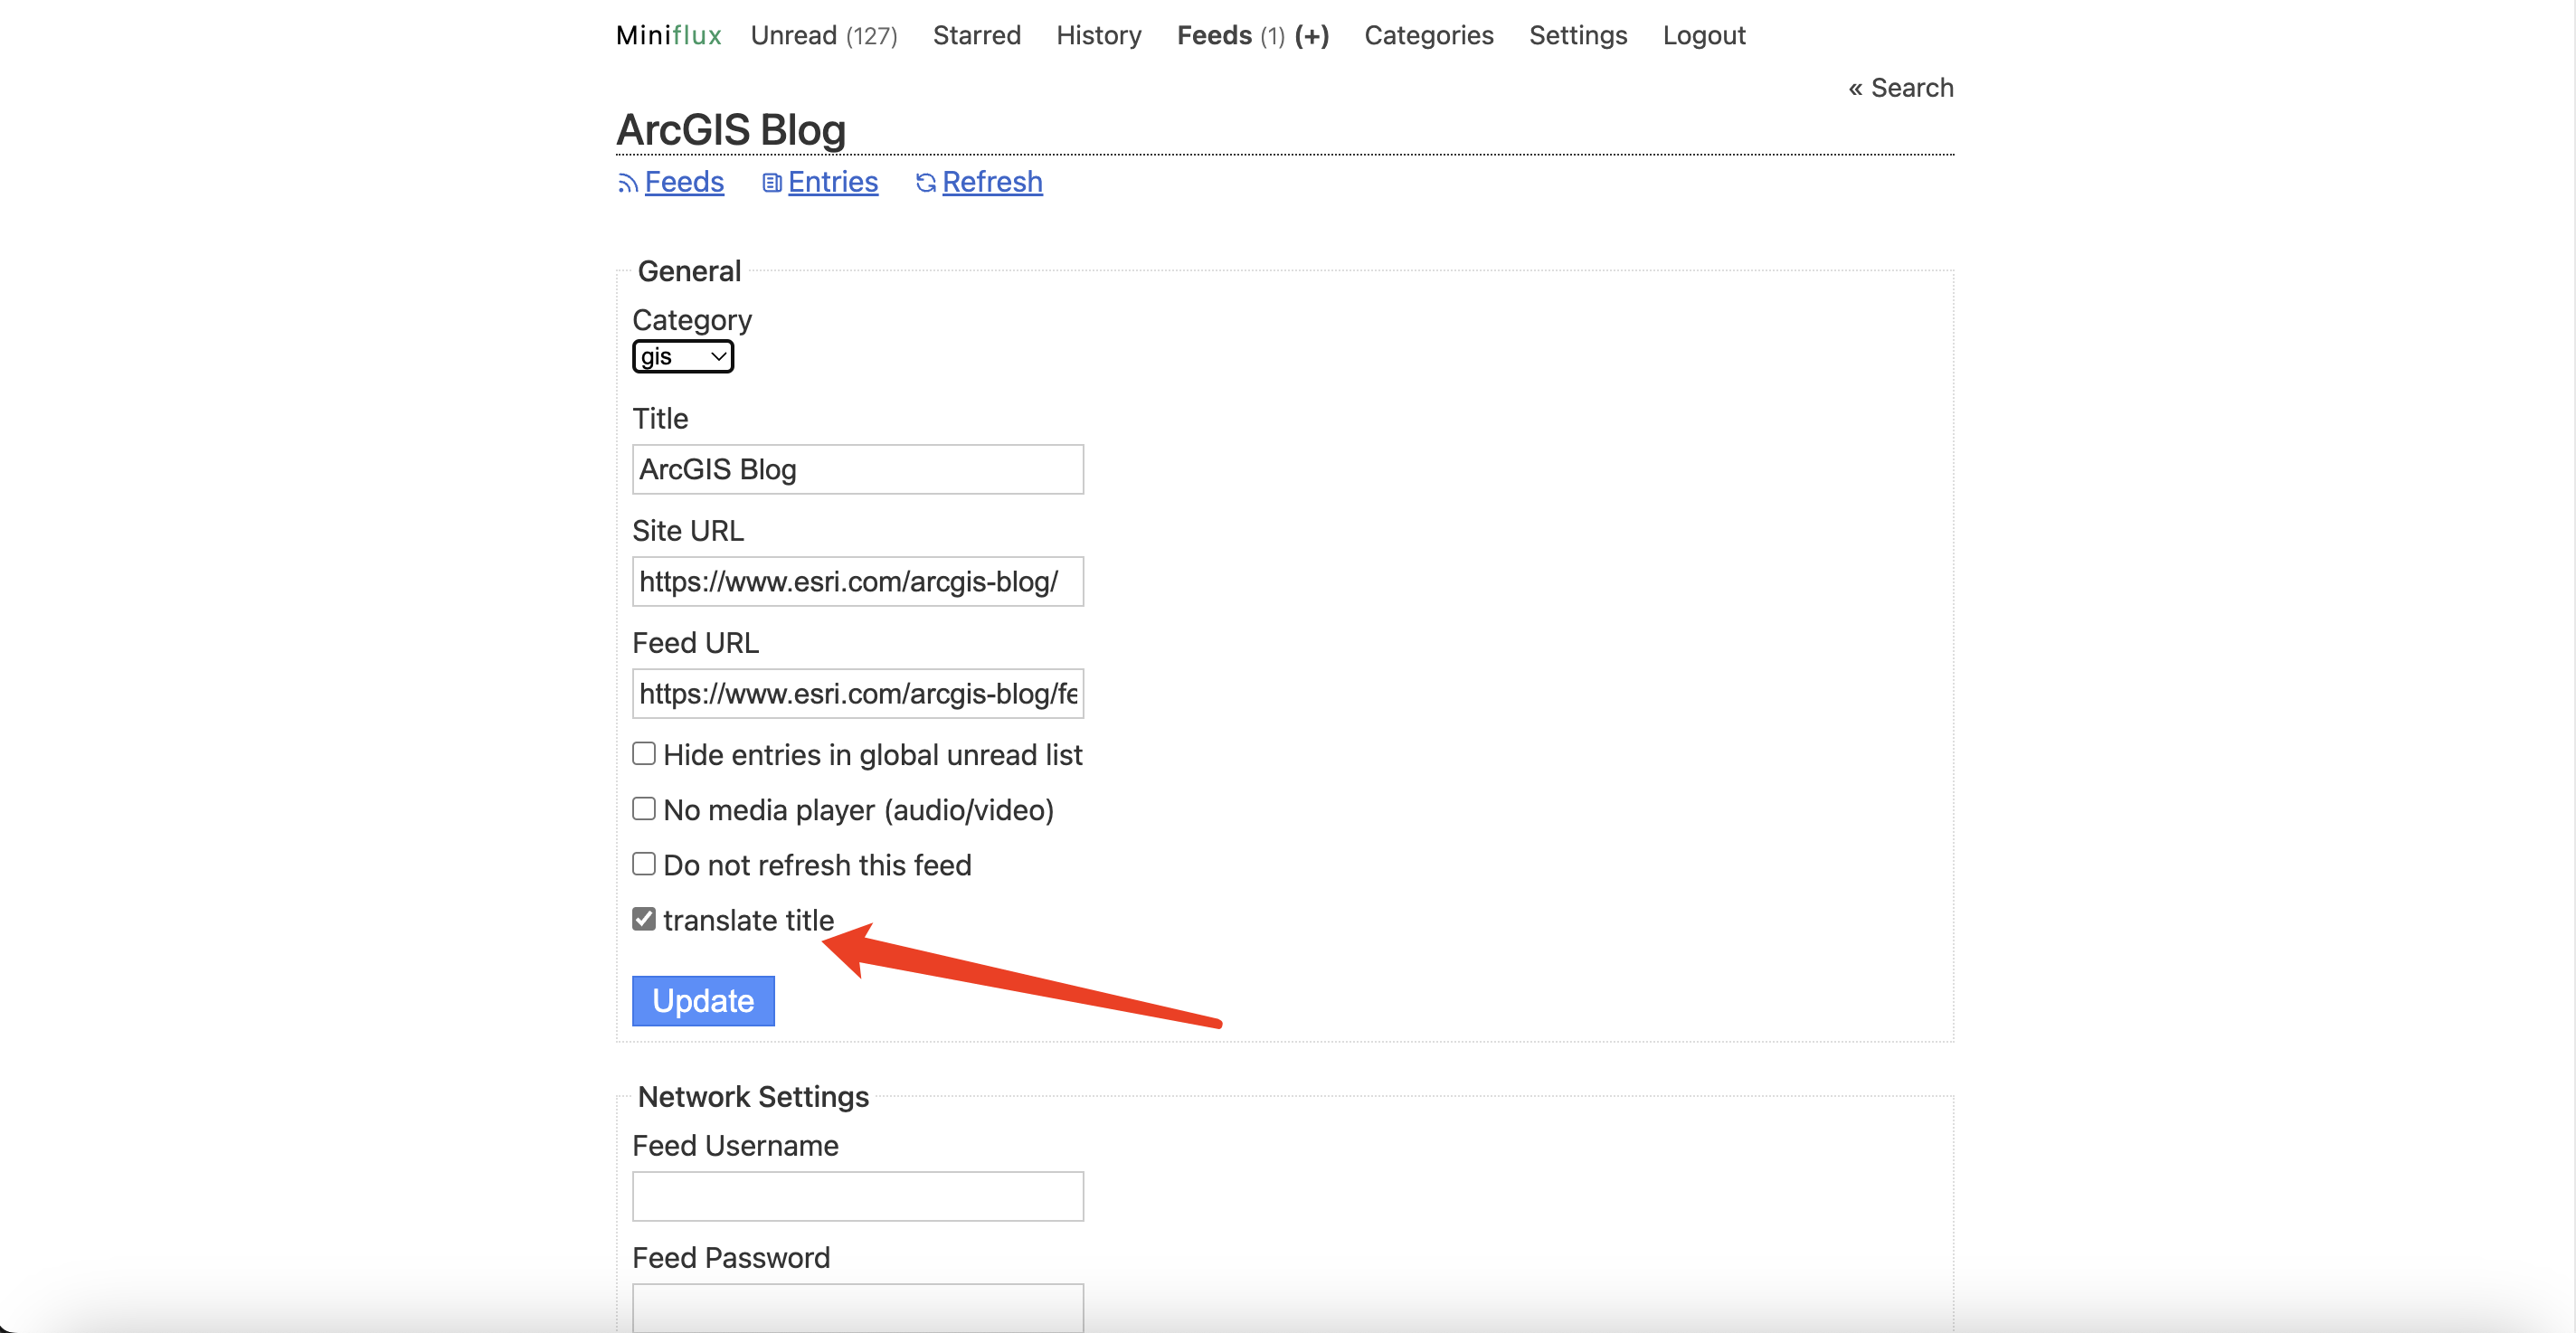The image size is (2576, 1333).
Task: Click the Update button
Action: click(x=704, y=1001)
